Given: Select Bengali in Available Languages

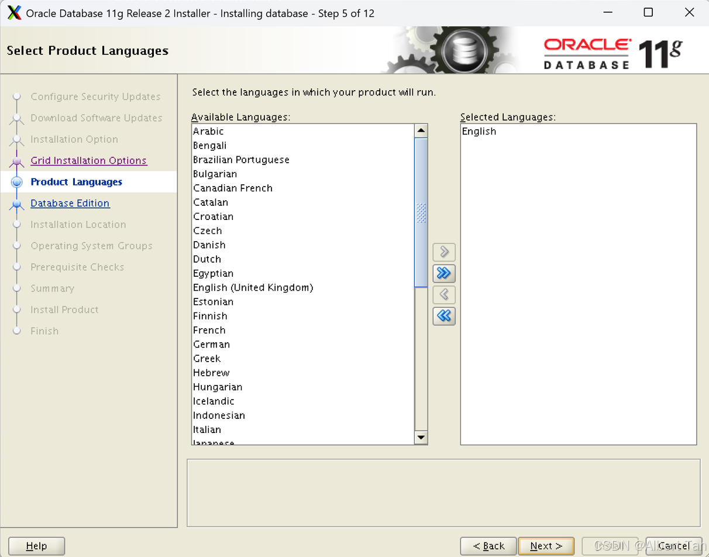Looking at the screenshot, I should click(302, 146).
